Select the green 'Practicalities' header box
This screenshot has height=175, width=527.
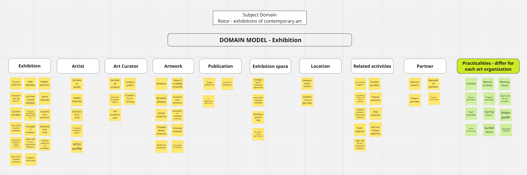(488, 66)
